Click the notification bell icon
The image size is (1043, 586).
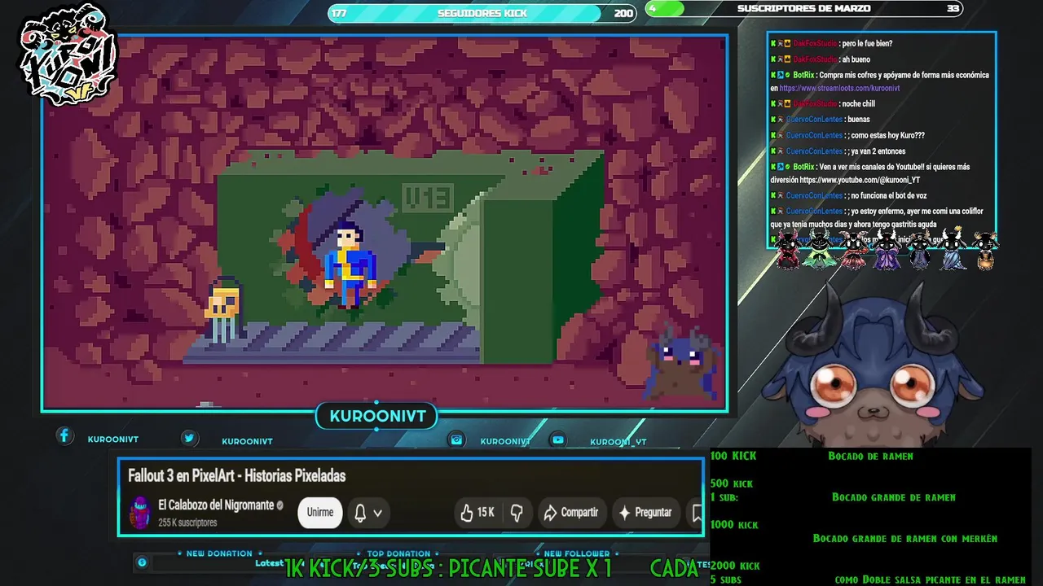[360, 513]
